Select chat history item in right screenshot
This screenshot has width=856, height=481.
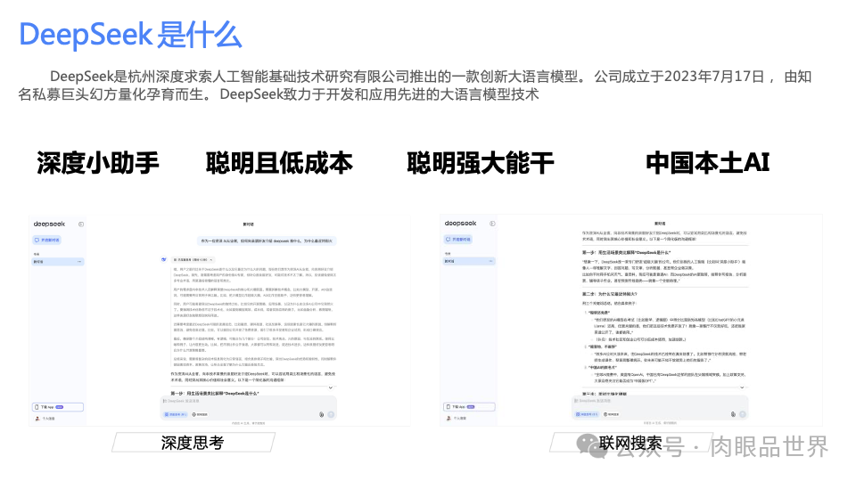[469, 261]
